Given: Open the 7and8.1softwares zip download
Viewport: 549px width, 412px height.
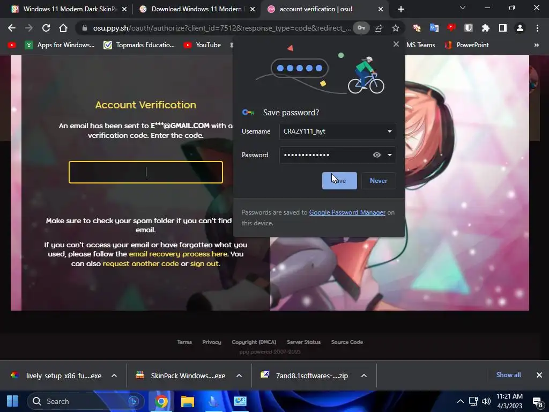Looking at the screenshot, I should (x=305, y=376).
